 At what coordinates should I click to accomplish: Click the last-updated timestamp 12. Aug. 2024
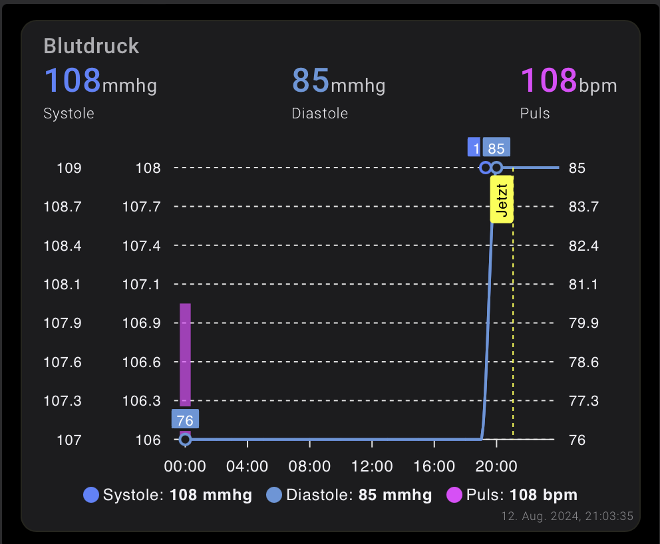click(566, 516)
